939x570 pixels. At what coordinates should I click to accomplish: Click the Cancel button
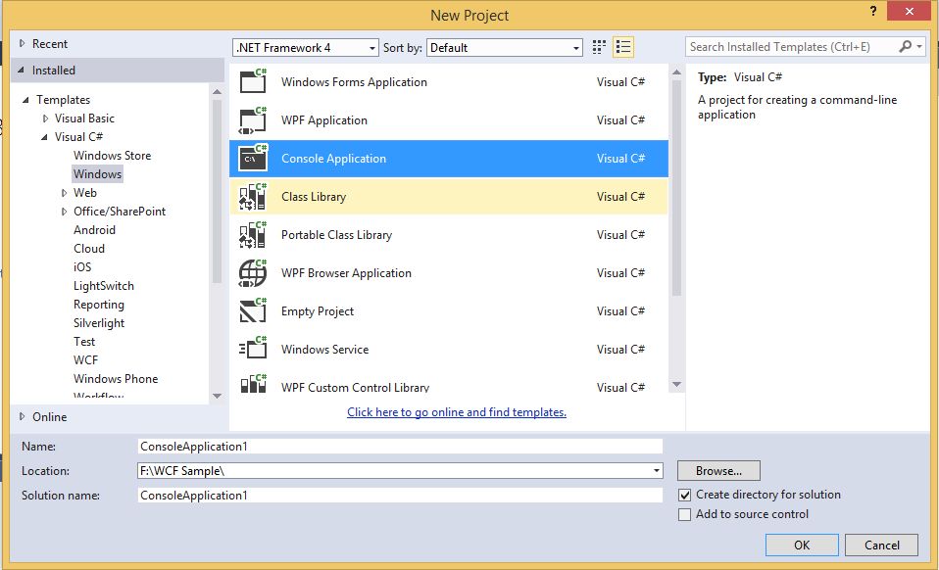(x=881, y=545)
